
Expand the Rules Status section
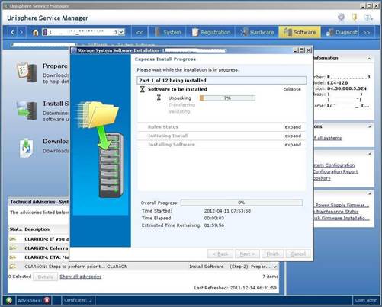click(293, 127)
